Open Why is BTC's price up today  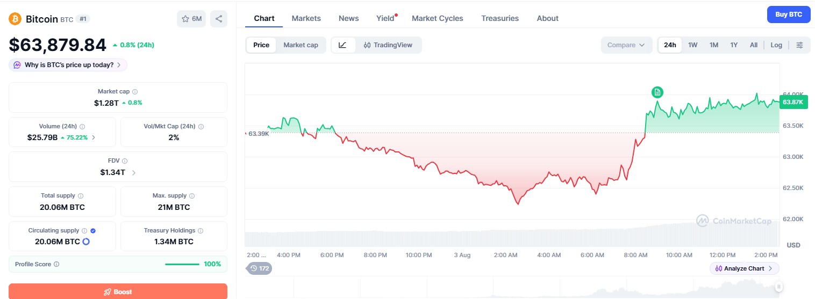coord(68,65)
